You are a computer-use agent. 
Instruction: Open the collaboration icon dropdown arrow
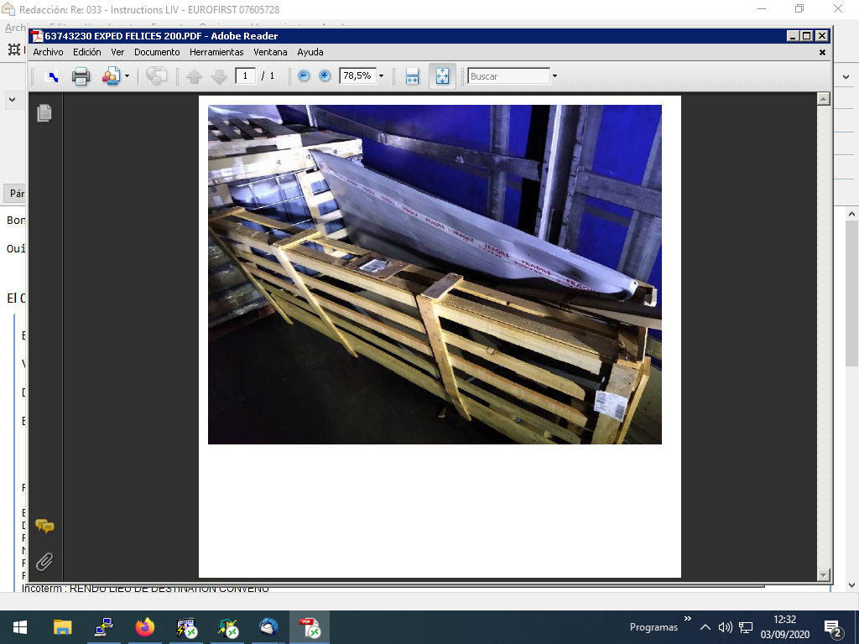click(x=127, y=76)
